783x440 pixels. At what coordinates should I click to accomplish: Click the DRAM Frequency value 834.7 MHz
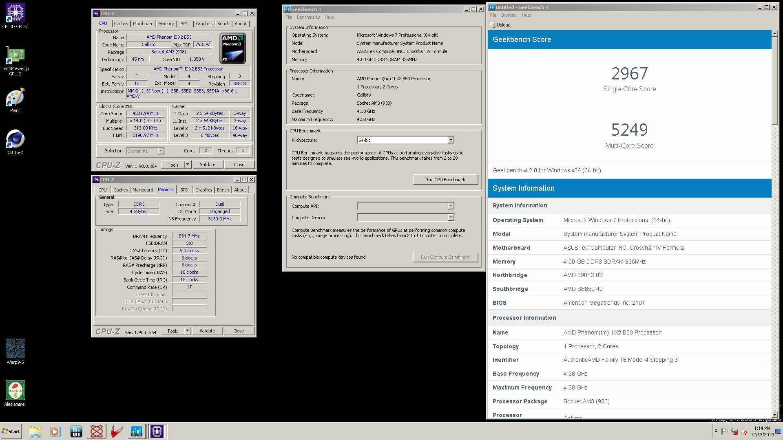(189, 236)
